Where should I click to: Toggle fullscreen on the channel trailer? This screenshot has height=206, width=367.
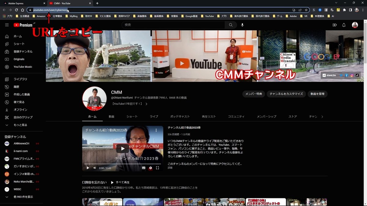pyautogui.click(x=158, y=168)
